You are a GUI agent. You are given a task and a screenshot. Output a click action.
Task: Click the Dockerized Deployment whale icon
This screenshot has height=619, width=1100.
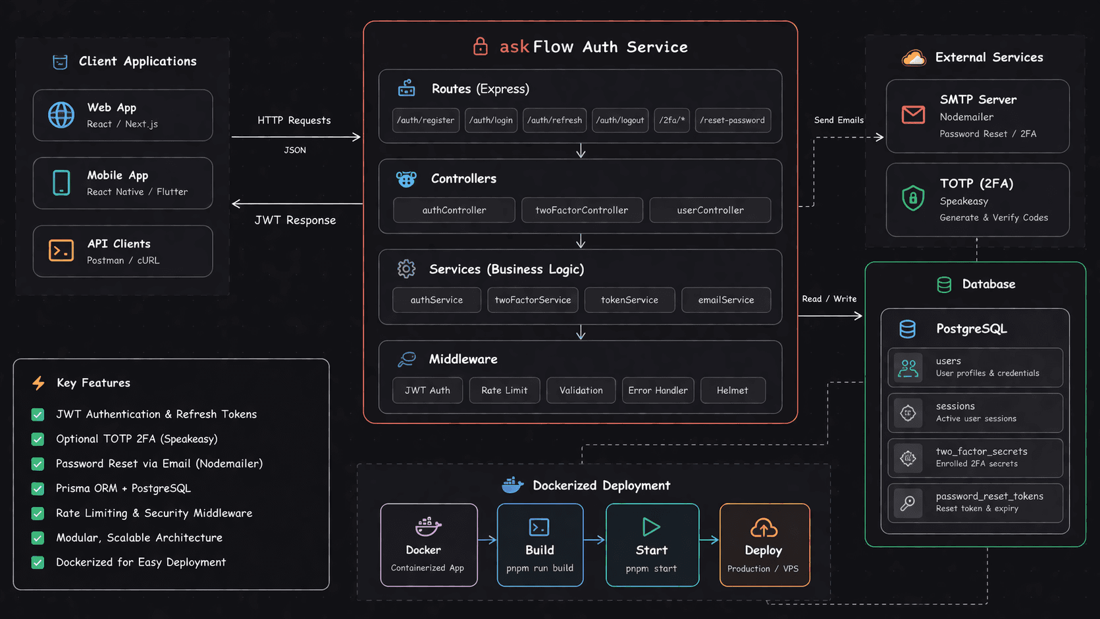tap(513, 485)
